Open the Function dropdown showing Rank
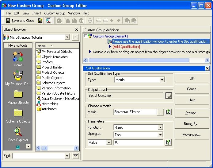This screenshot has width=213, height=168. click(x=160, y=127)
